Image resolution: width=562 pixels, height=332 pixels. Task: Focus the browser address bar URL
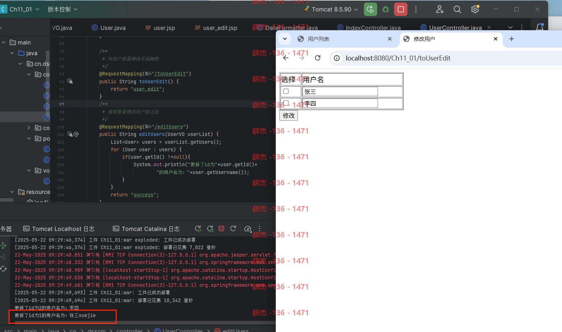point(398,58)
